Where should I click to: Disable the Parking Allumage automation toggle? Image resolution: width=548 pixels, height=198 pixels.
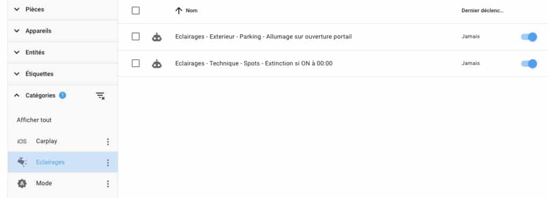[529, 37]
